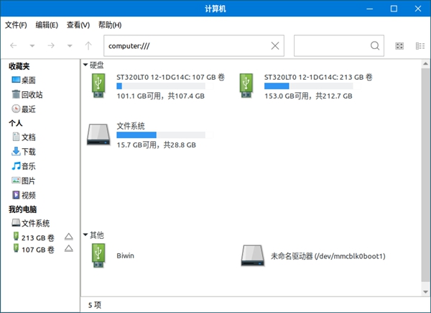The width and height of the screenshot is (431, 313).
Task: Open the 文件(F) menu
Action: pos(16,25)
